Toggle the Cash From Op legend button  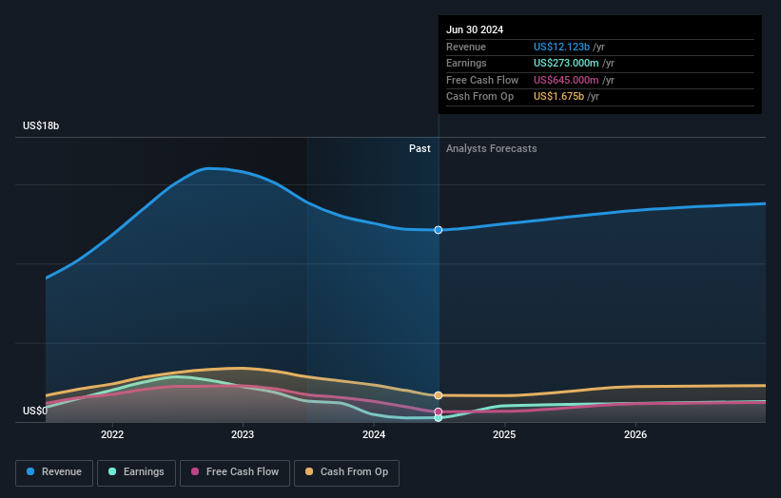[x=346, y=472]
